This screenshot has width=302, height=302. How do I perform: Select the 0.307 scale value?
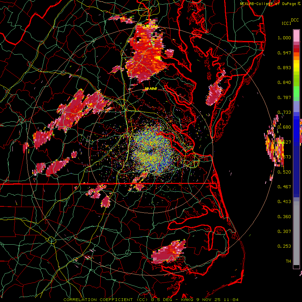[x=284, y=231]
